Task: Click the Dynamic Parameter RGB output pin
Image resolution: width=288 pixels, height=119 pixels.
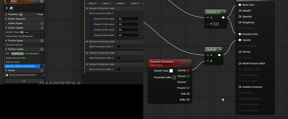Action: (188, 94)
